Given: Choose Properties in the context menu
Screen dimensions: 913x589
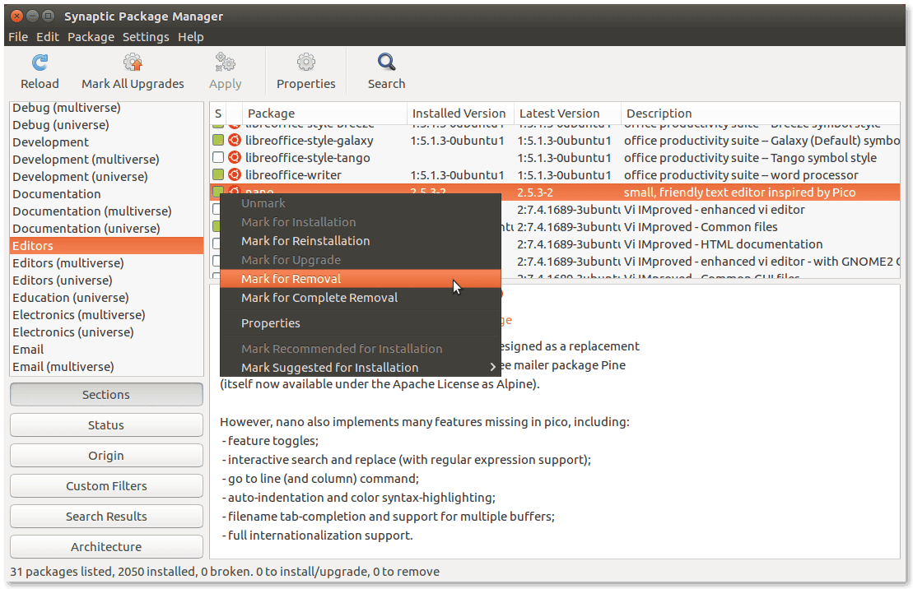Looking at the screenshot, I should click(x=361, y=323).
